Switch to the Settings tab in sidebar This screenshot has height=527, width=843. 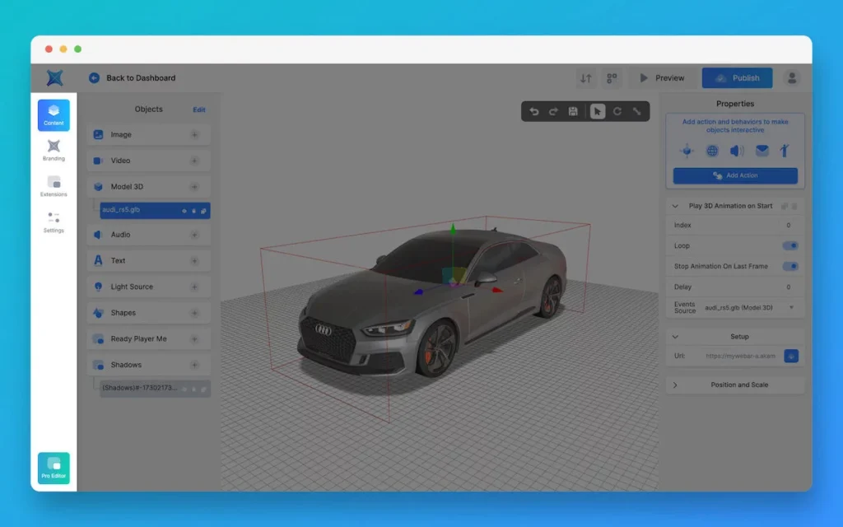pyautogui.click(x=54, y=222)
